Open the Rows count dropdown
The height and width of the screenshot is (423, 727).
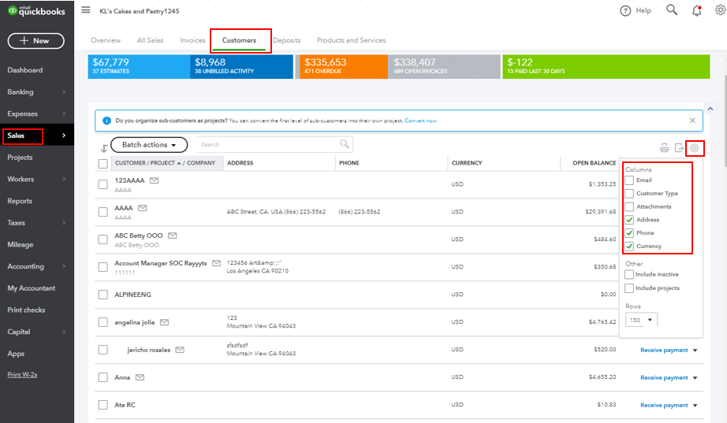click(x=641, y=320)
